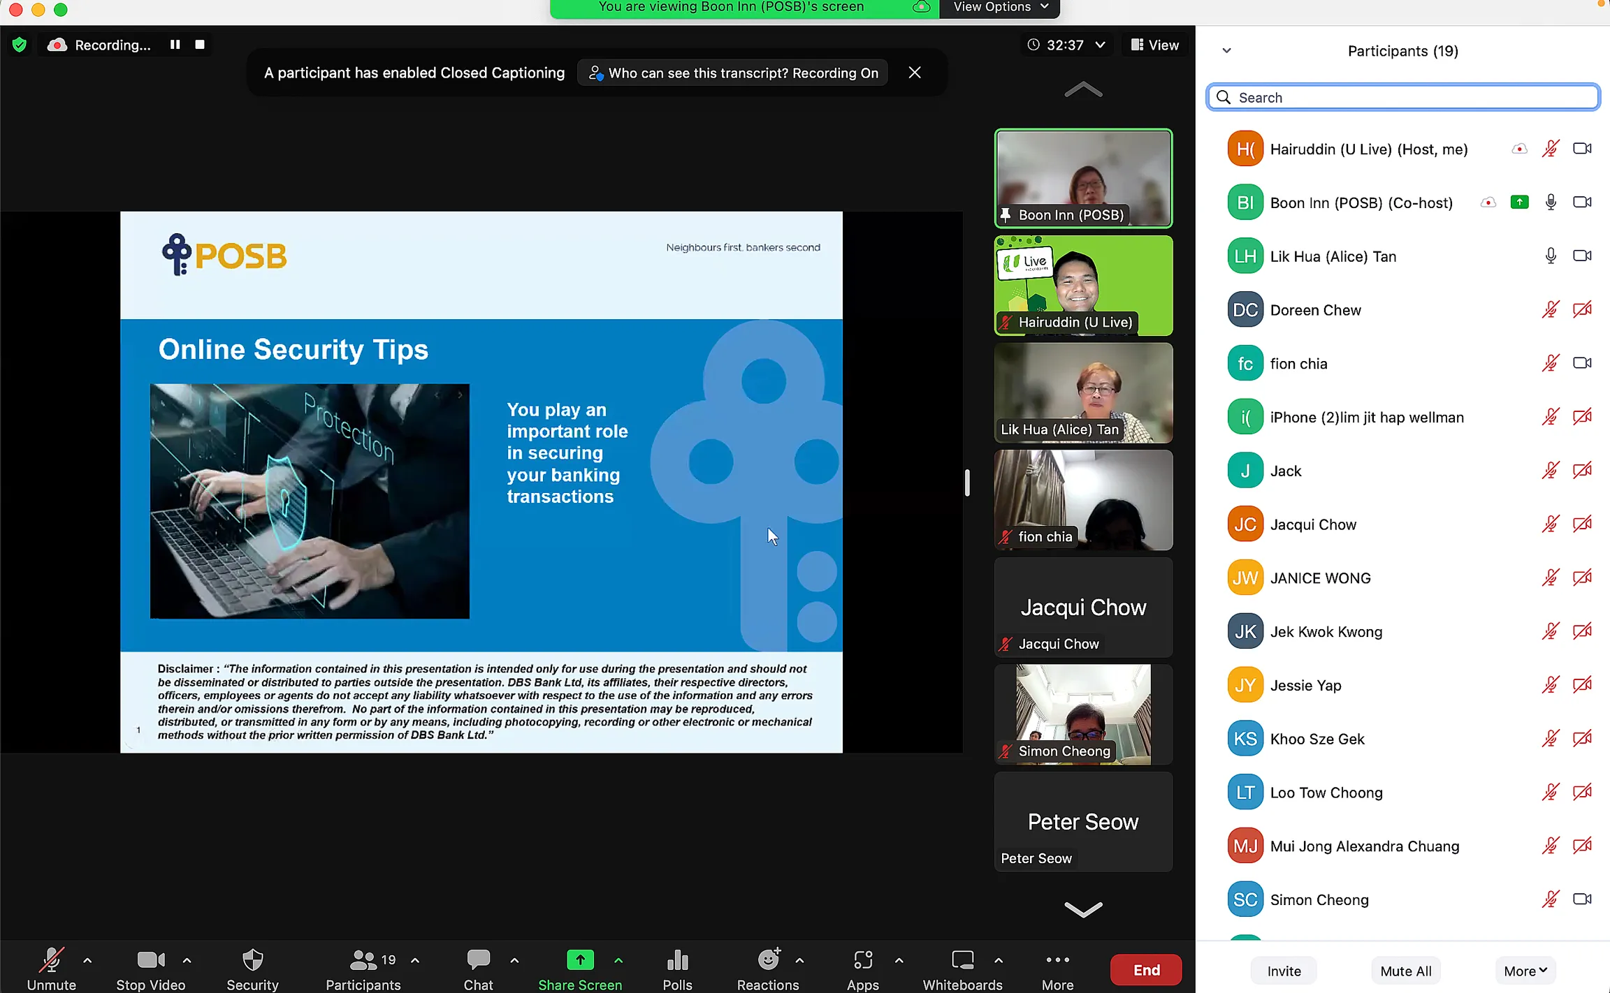Open the Chat bubble icon

pyautogui.click(x=478, y=960)
